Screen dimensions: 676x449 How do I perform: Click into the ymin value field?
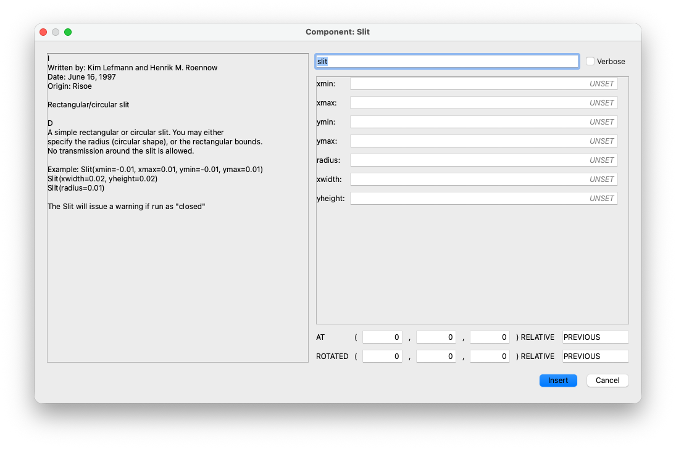click(484, 122)
